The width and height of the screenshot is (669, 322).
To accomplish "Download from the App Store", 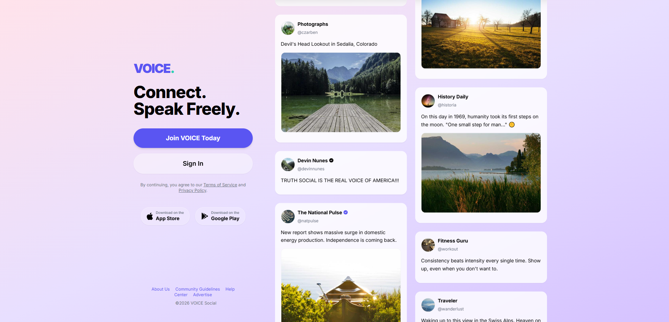I will point(165,216).
